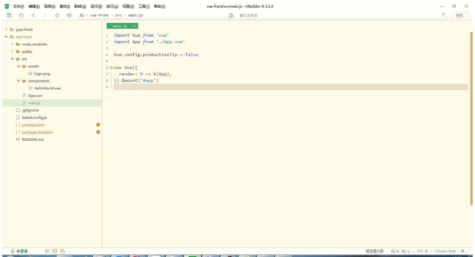
Task: Open the 工具(T) menu
Action: pos(144,6)
